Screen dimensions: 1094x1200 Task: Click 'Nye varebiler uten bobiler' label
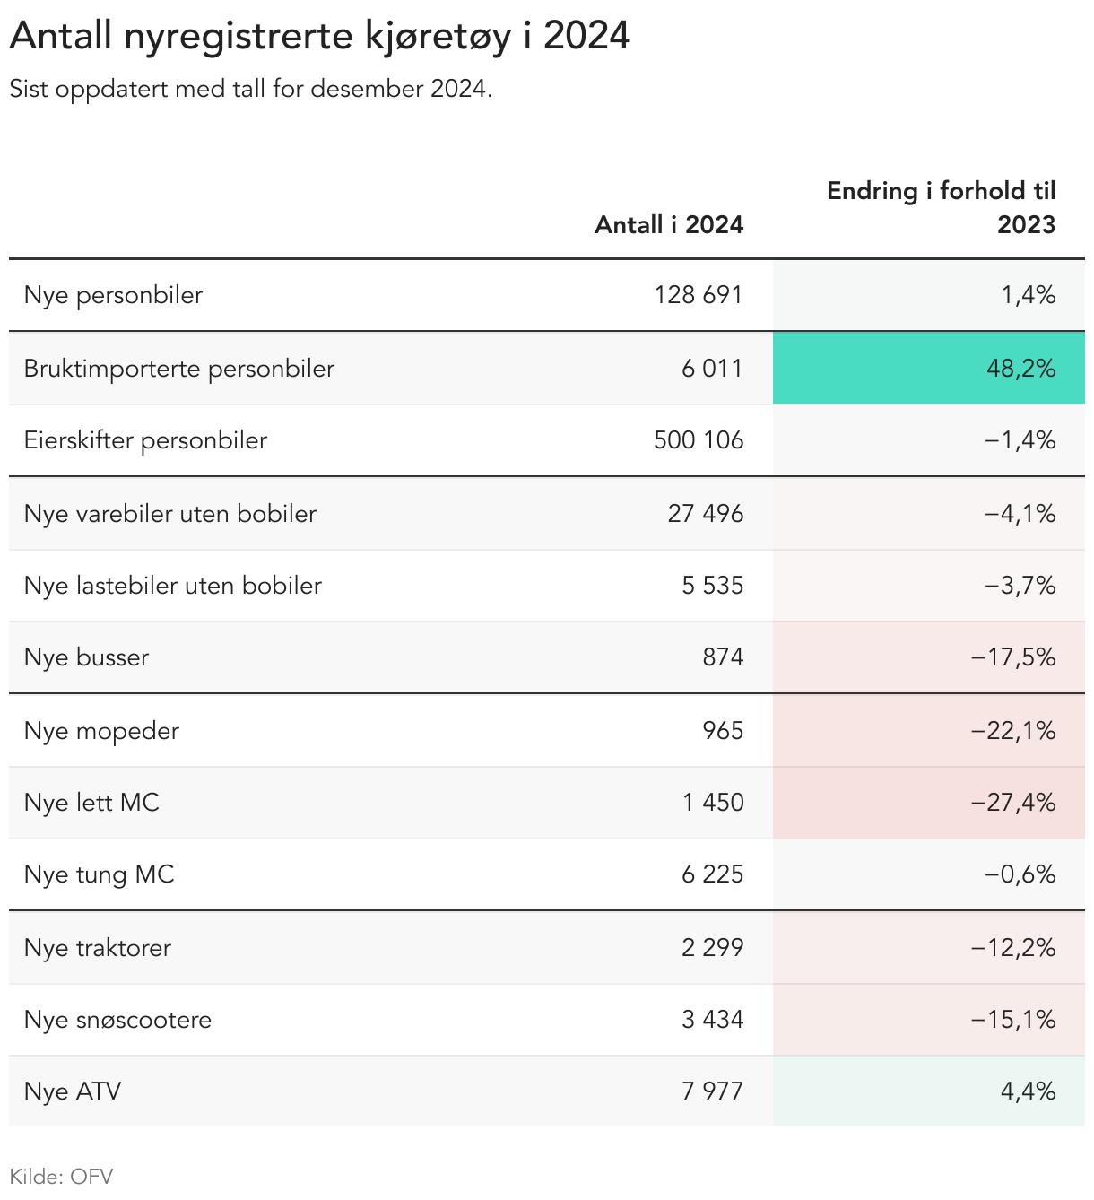(x=170, y=514)
